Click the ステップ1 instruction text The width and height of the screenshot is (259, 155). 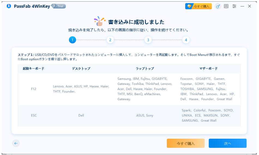coord(129,57)
